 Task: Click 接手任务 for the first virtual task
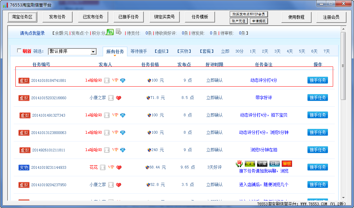tap(317, 80)
